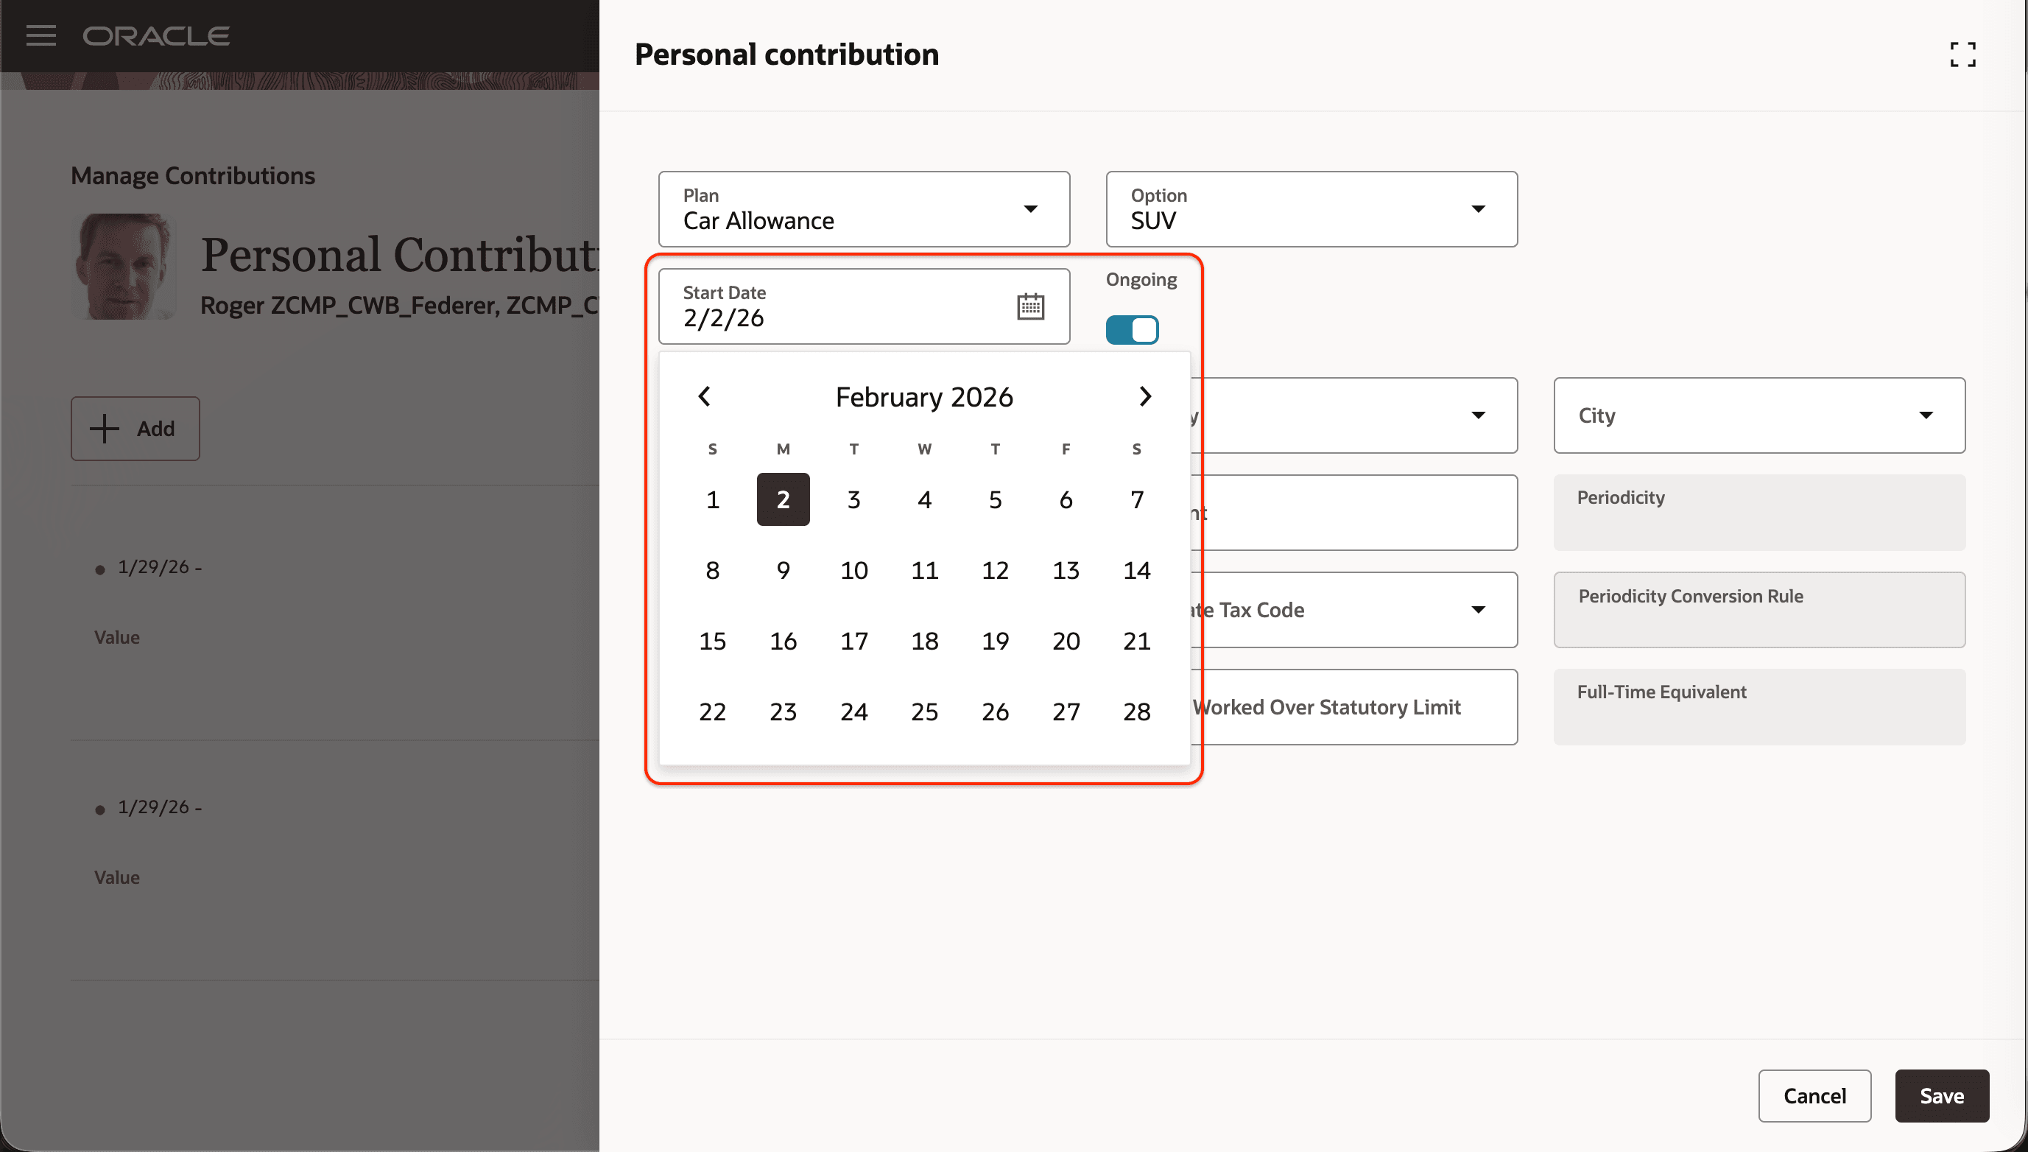Go to previous month in calendar
Viewport: 2028px width, 1152px height.
pos(704,396)
